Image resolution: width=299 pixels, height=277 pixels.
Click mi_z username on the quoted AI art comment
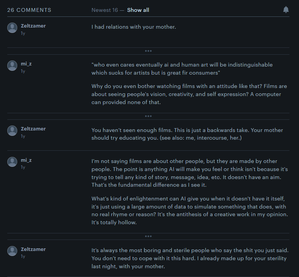tap(26, 64)
